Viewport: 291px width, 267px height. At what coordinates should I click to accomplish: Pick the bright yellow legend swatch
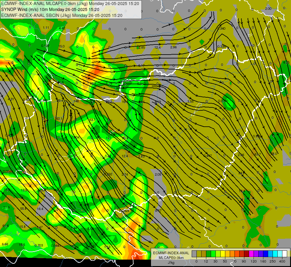[x=223, y=254]
